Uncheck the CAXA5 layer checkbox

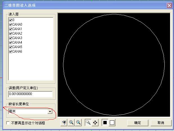pos(10,47)
